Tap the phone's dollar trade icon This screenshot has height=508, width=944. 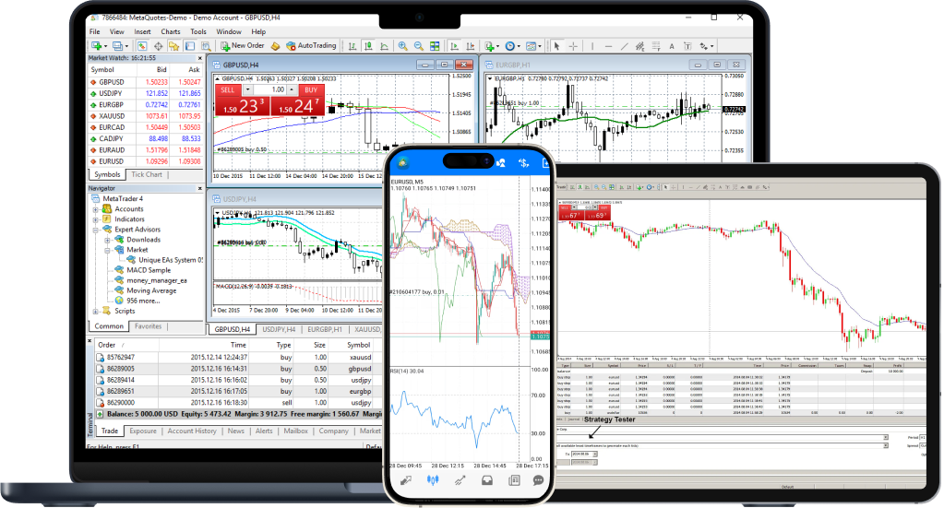click(523, 163)
